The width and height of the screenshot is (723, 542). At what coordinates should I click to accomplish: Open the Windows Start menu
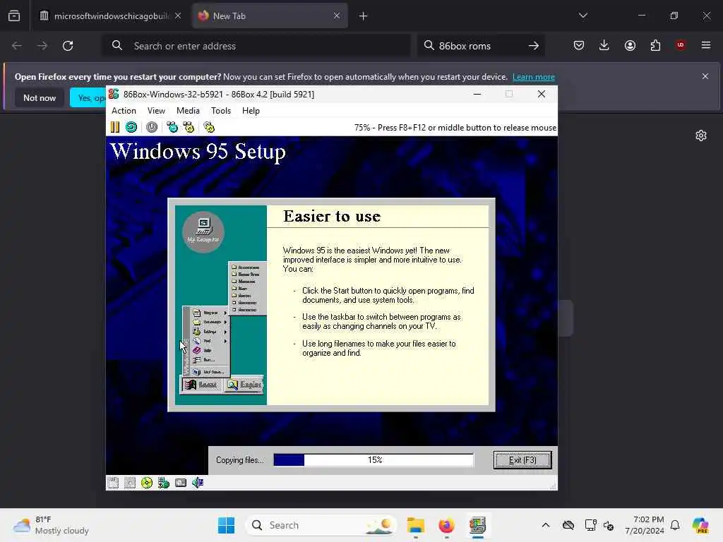click(226, 525)
